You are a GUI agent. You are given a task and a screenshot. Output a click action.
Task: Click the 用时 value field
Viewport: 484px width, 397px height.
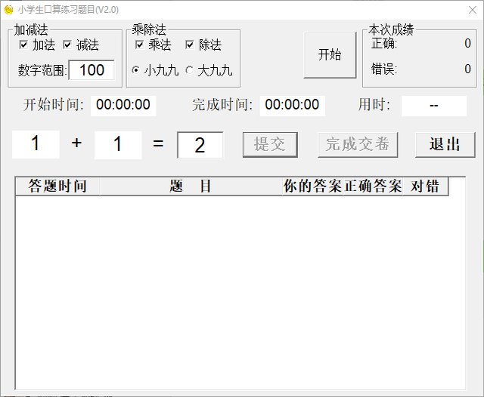point(434,106)
